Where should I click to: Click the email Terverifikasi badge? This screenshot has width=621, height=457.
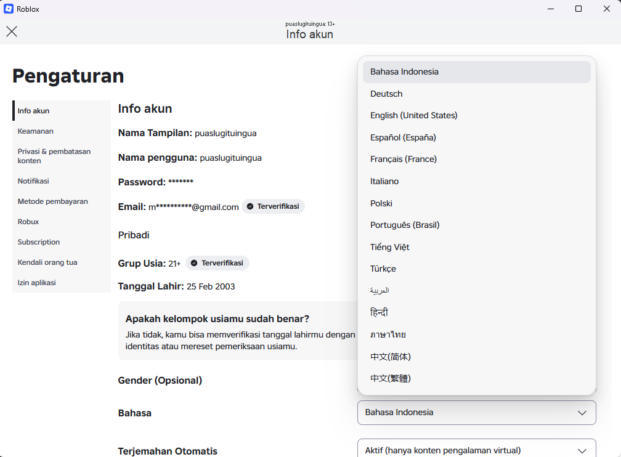click(x=274, y=206)
